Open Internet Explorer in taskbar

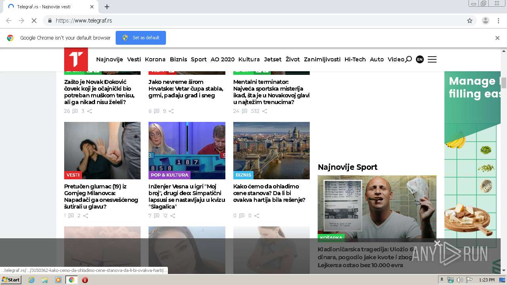[x=31, y=280]
